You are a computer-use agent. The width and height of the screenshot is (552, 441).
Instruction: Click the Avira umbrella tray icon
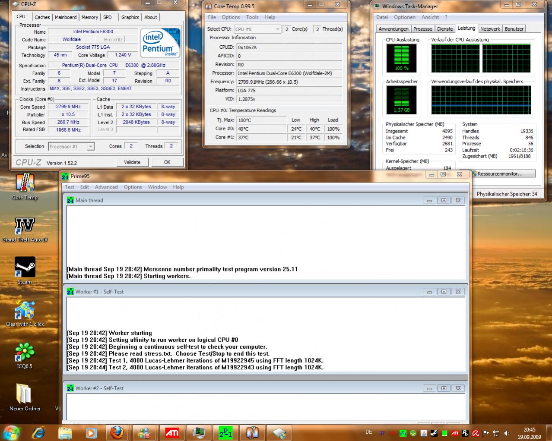click(x=476, y=433)
